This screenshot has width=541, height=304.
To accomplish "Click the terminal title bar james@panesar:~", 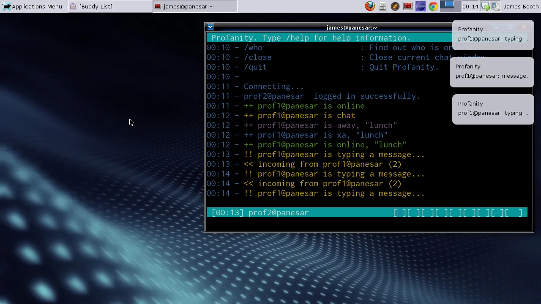I will click(x=351, y=27).
